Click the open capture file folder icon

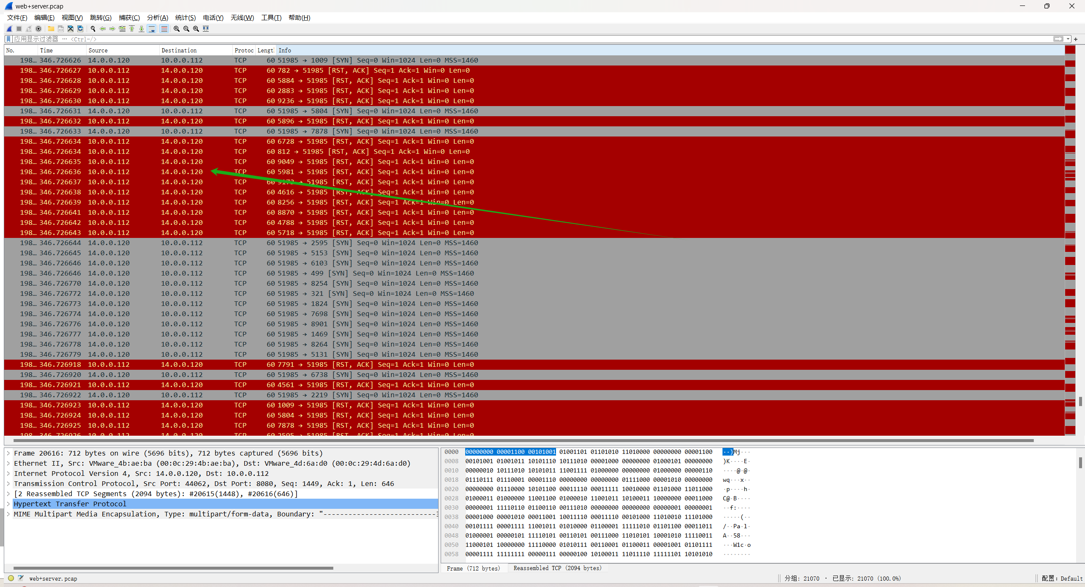pyautogui.click(x=51, y=29)
